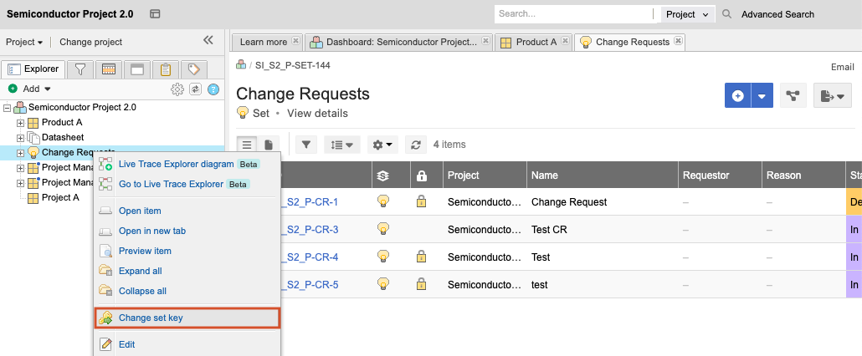The image size is (862, 356).
Task: Click the explorer tree settings gear icon
Action: point(177,89)
